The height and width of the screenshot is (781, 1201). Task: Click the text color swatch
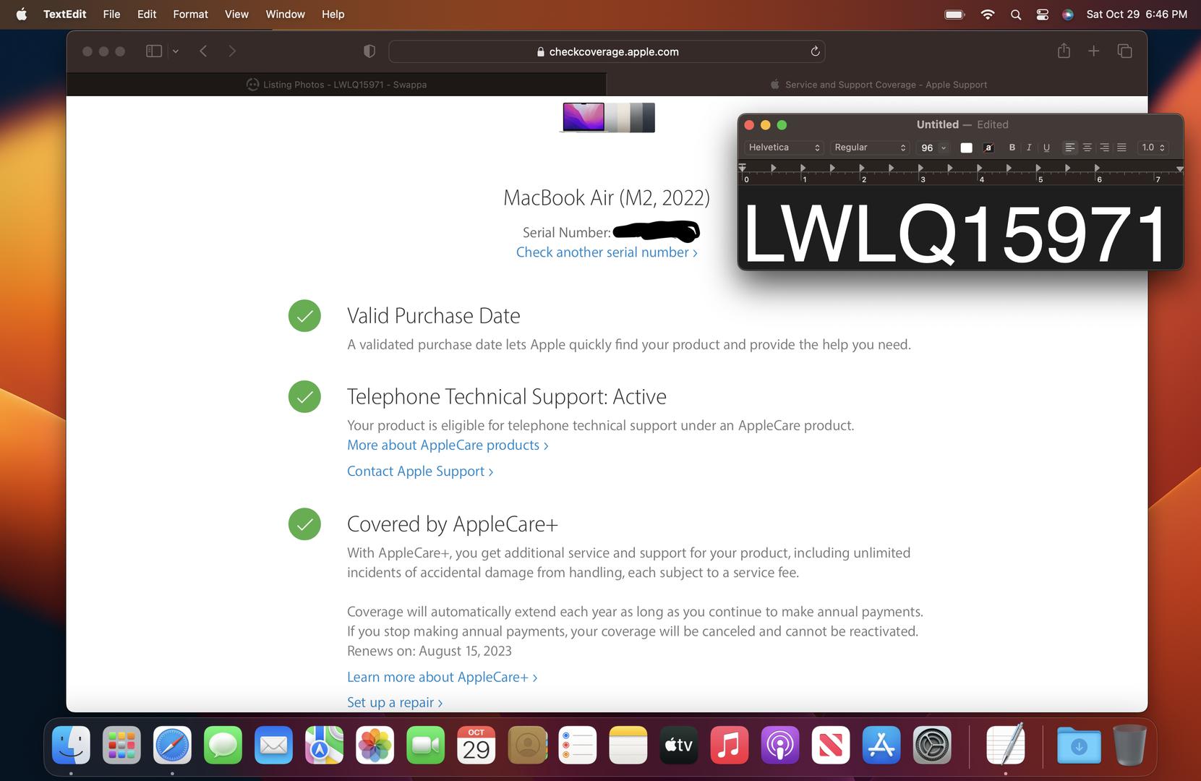click(x=966, y=148)
